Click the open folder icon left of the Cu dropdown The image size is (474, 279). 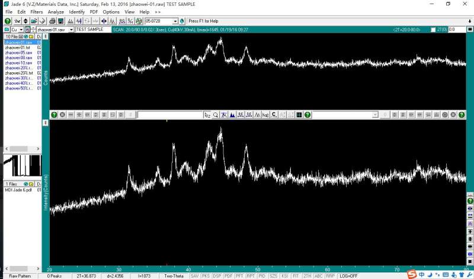(x=7, y=29)
